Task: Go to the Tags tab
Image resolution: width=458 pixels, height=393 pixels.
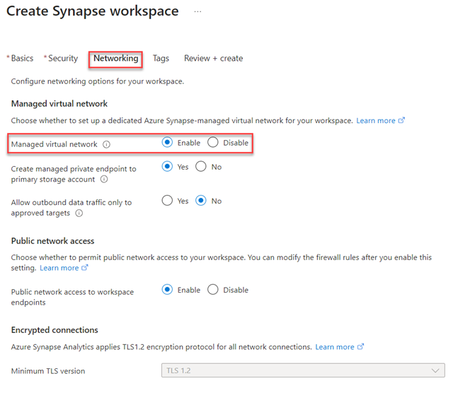Action: click(161, 59)
